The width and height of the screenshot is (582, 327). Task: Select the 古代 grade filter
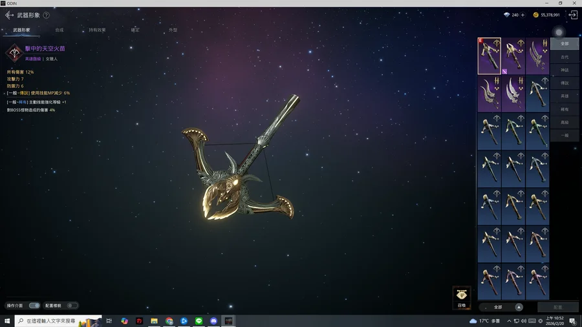tap(565, 57)
